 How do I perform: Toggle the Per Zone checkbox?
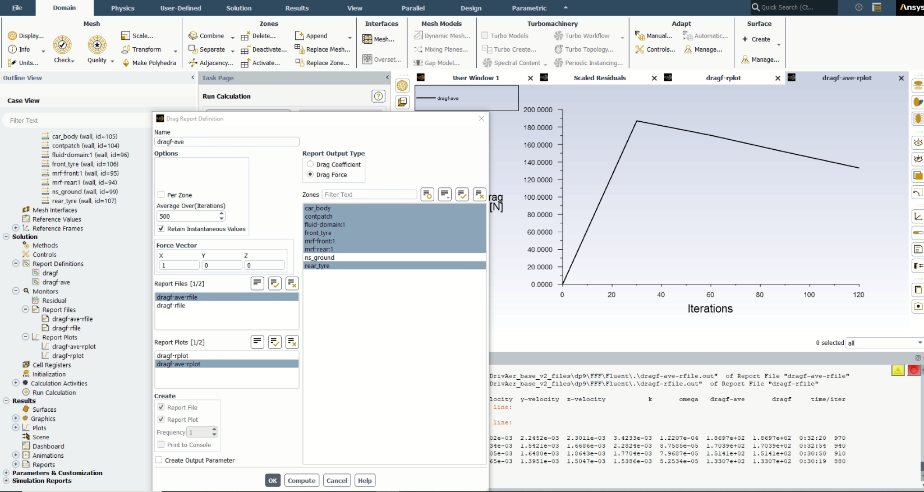pos(161,195)
